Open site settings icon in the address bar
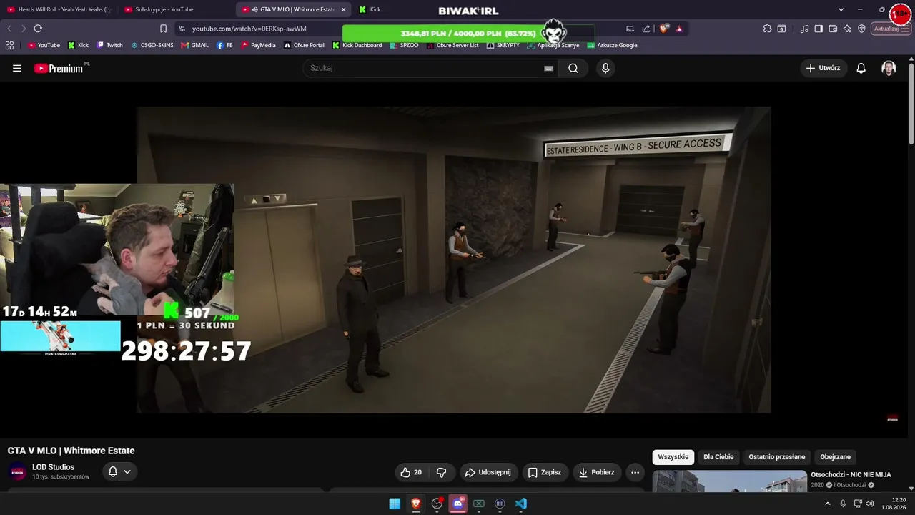Image resolution: width=915 pixels, height=515 pixels. 182,29
